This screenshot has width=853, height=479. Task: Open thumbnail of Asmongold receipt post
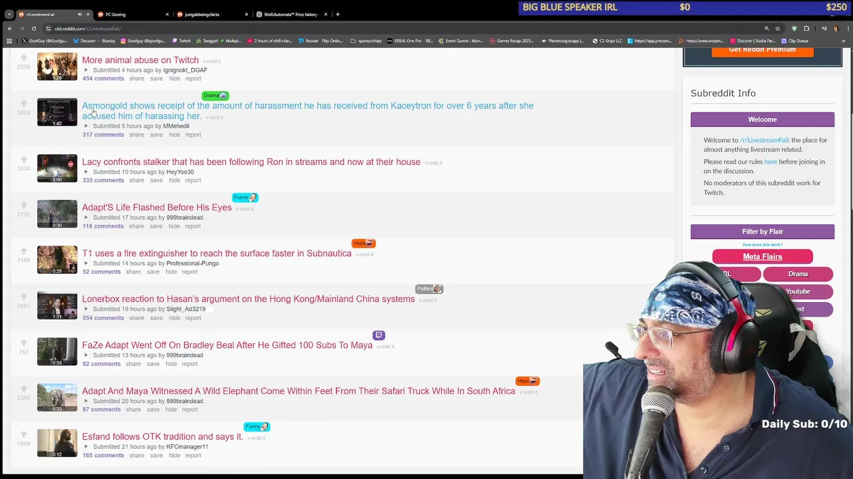(x=57, y=112)
